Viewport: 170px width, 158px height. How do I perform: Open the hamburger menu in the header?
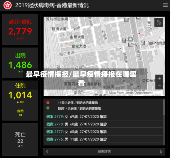(x=165, y=5)
